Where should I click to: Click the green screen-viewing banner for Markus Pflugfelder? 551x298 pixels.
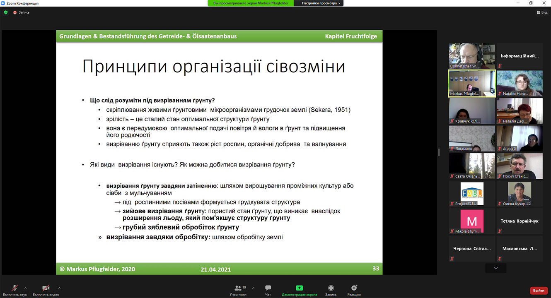click(251, 3)
